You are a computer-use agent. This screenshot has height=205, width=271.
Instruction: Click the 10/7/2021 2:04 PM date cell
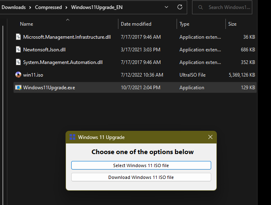140,88
